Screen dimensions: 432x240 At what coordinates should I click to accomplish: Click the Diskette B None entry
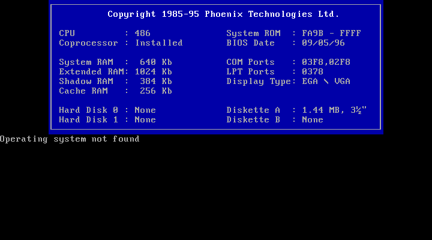pos(275,119)
